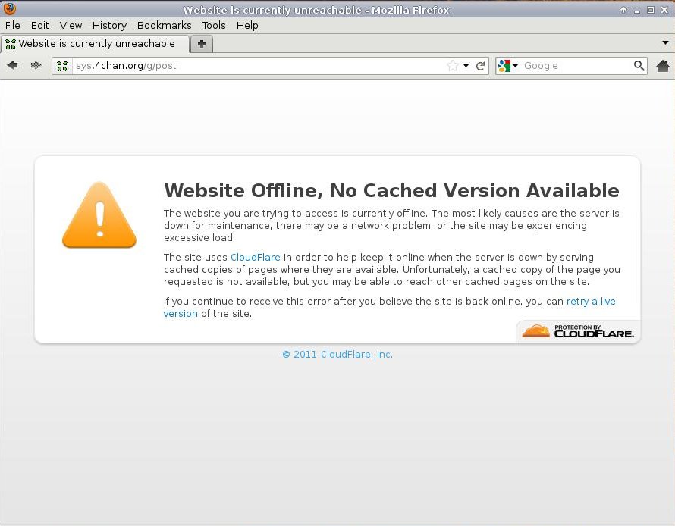The image size is (675, 526).
Task: Open the Tools menu
Action: [x=214, y=25]
